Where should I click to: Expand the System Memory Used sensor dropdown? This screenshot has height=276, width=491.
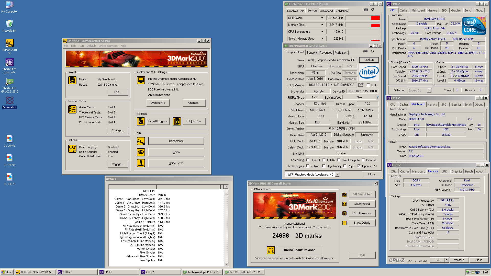pos(322,39)
